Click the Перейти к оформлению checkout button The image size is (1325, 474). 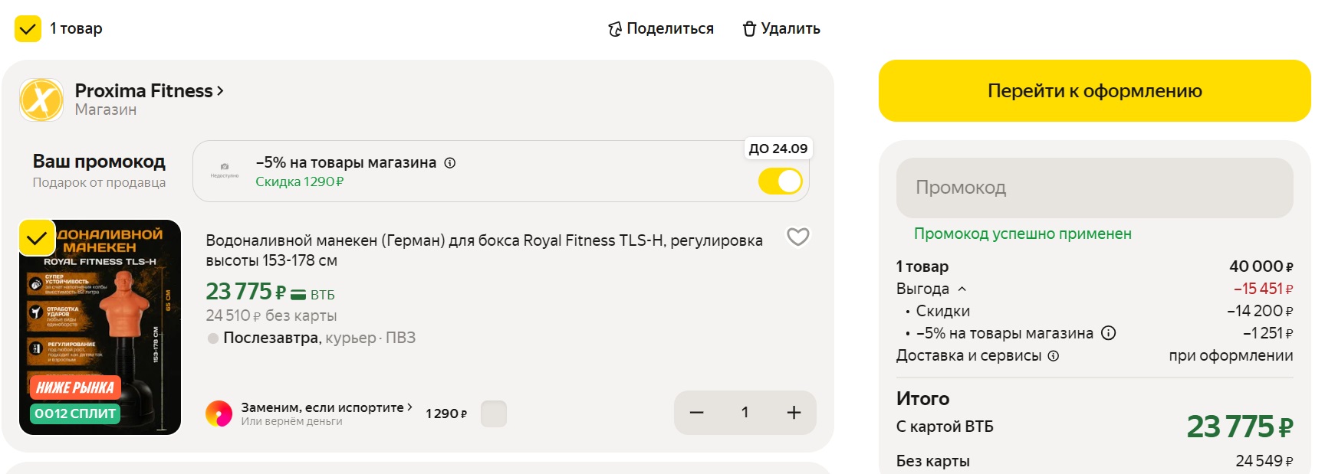point(1094,91)
